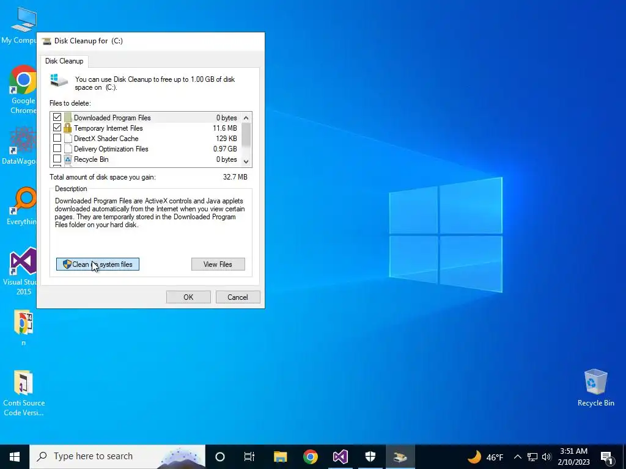
Task: Show hidden system tray icons chevron
Action: pyautogui.click(x=517, y=457)
